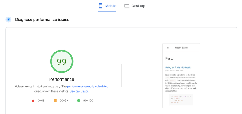This screenshot has height=114, width=242.
Task: Switch to the Desktop tab
Action: [x=135, y=6]
